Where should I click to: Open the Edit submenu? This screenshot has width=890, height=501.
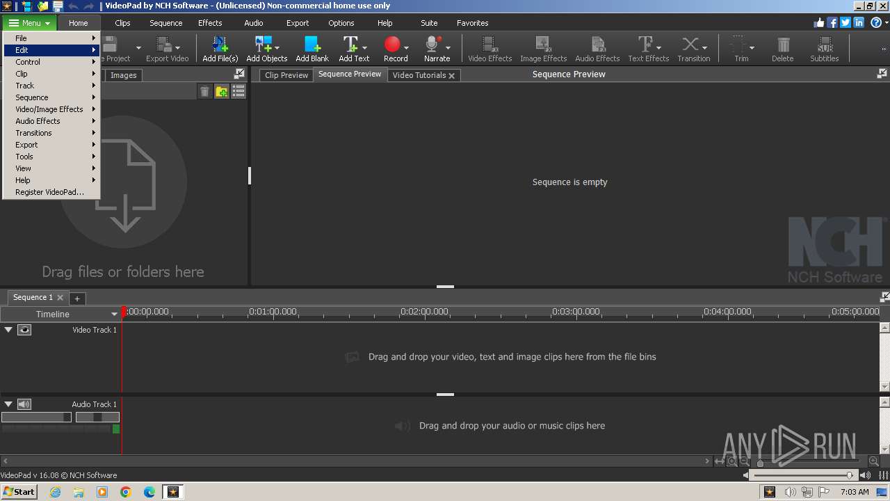click(x=52, y=50)
